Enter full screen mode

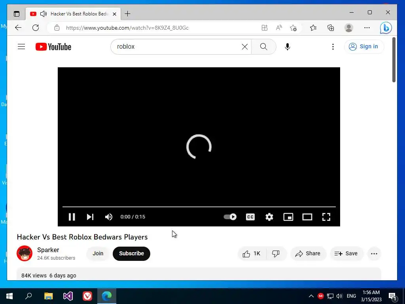pyautogui.click(x=326, y=217)
